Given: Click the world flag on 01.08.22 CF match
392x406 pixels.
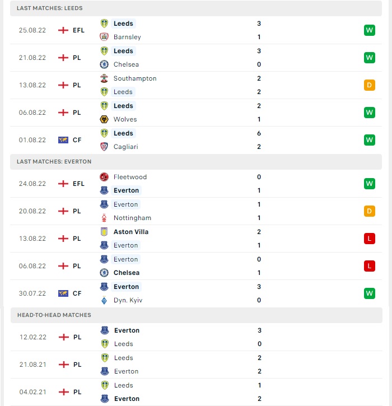Looking at the screenshot, I should pos(63,140).
